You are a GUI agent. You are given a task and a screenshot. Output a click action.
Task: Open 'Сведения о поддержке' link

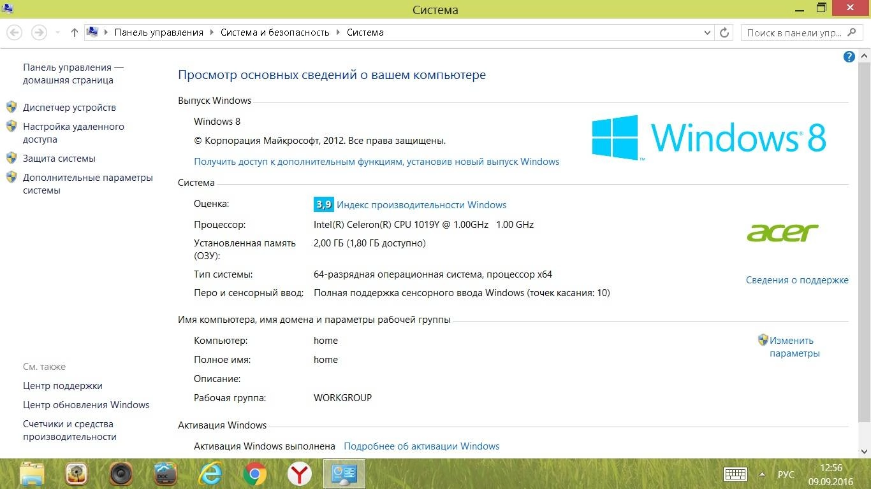tap(797, 280)
